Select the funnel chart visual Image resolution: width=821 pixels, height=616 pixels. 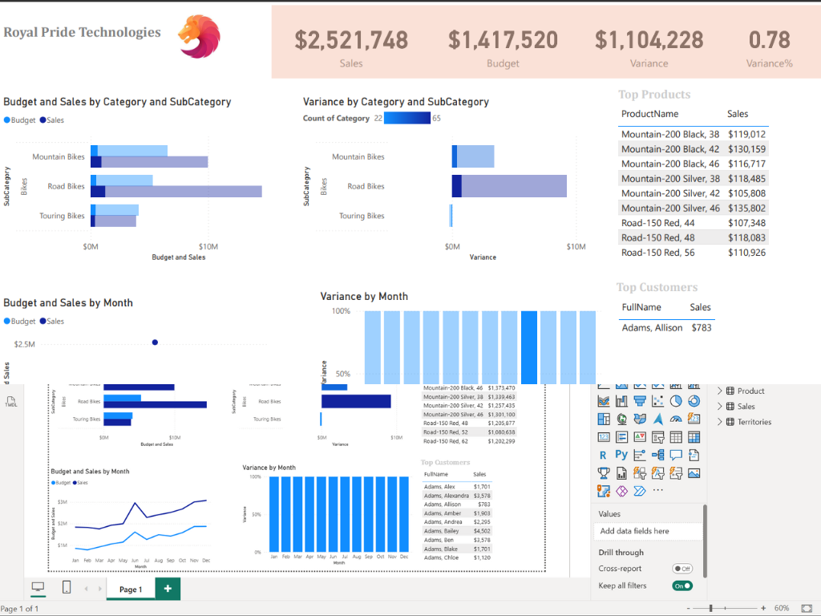click(x=640, y=401)
